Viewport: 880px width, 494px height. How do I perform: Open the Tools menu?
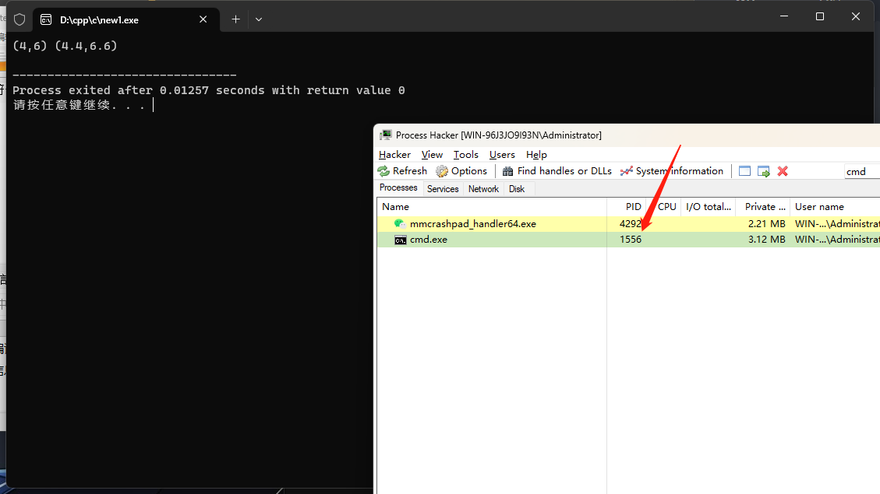466,155
